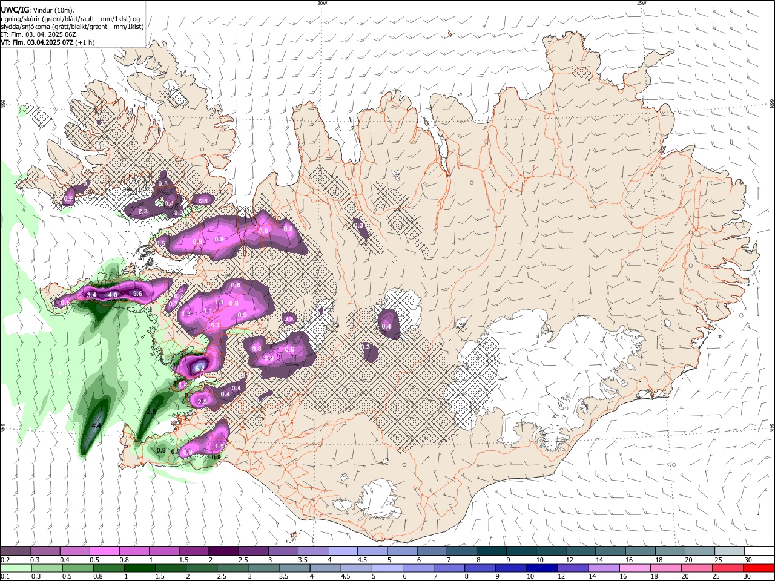775x581 pixels.
Task: Click the 5.2 precipitation value on the map
Action: (x=199, y=367)
